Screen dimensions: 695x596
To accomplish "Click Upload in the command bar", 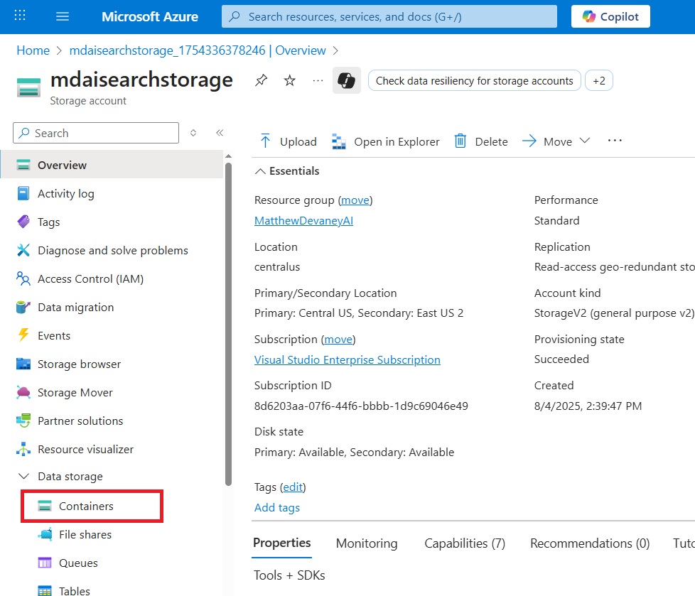I will pos(288,141).
